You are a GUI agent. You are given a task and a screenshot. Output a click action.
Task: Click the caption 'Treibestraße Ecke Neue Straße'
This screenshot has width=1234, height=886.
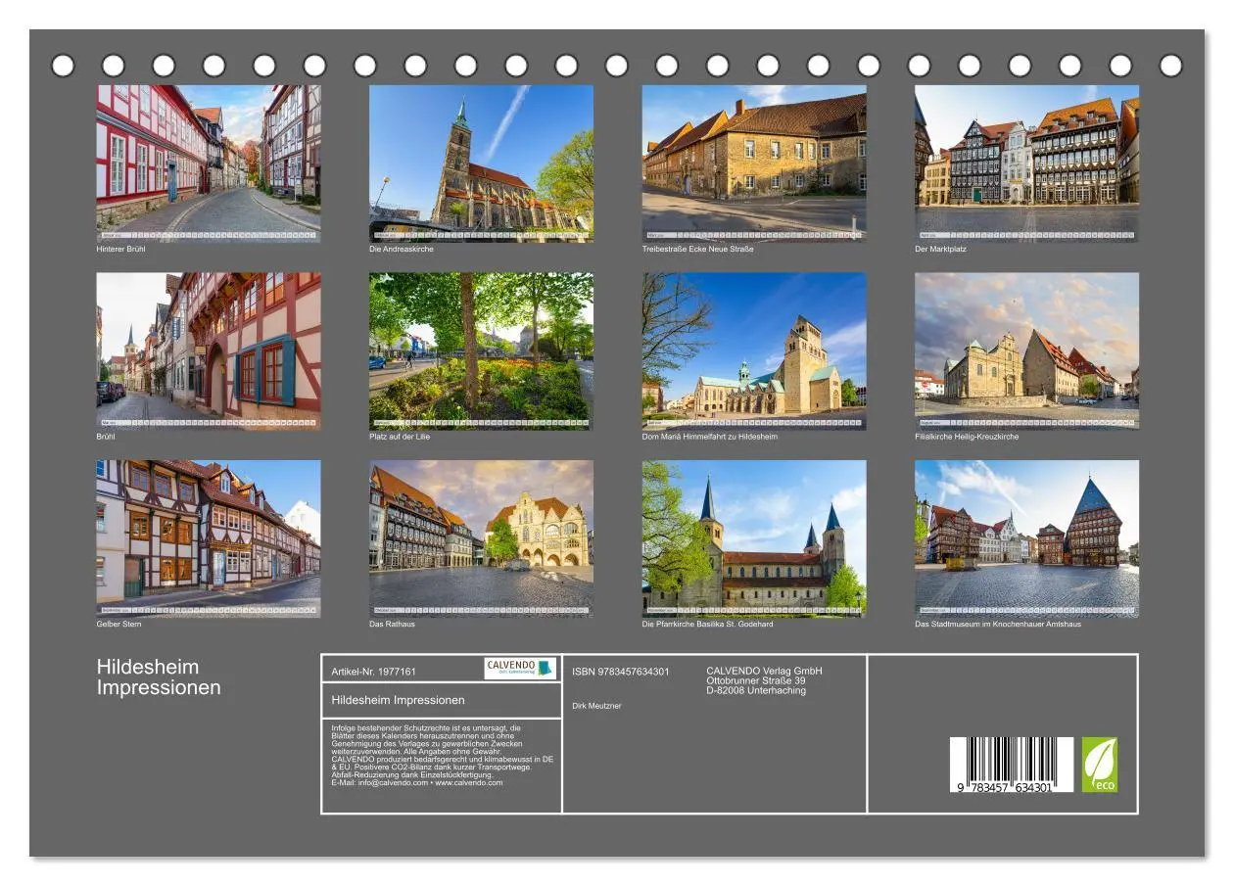(698, 249)
